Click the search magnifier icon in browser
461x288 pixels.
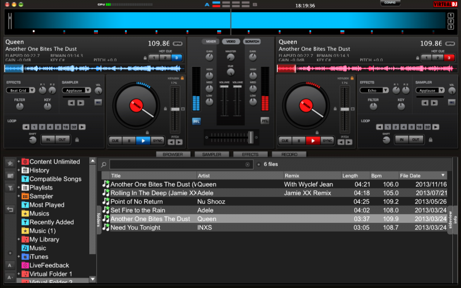pos(104,165)
